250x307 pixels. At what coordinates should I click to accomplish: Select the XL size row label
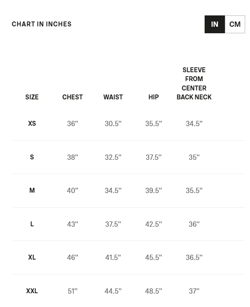click(x=32, y=257)
